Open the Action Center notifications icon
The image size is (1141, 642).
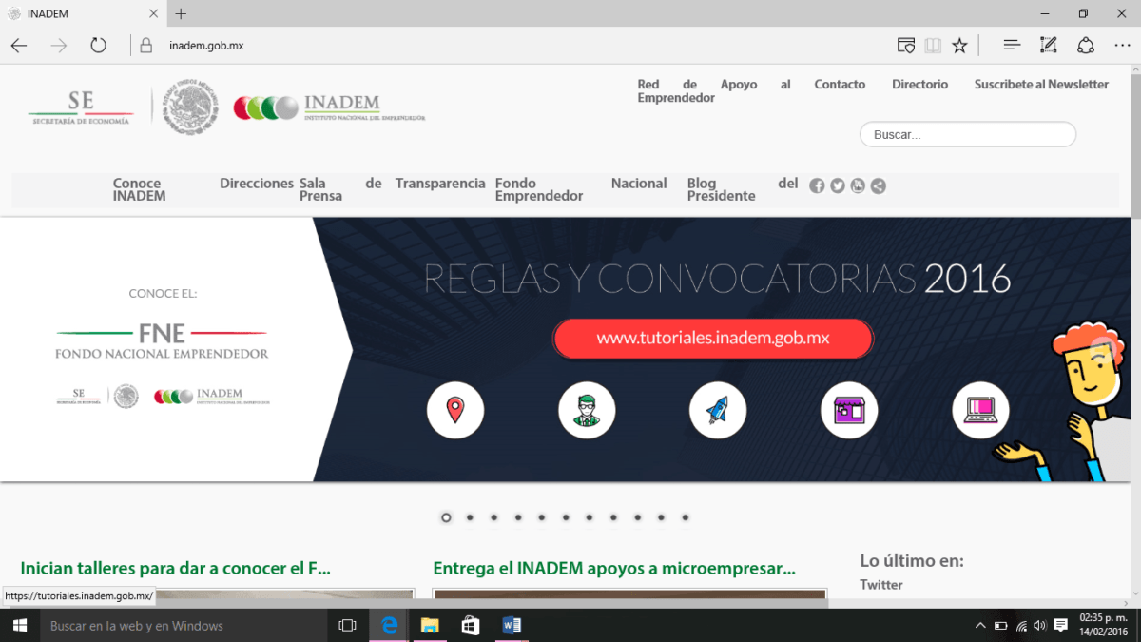pyautogui.click(x=1060, y=626)
